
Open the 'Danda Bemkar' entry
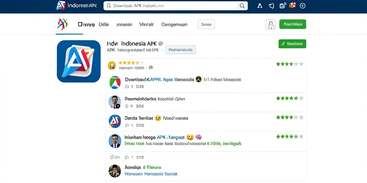point(139,118)
